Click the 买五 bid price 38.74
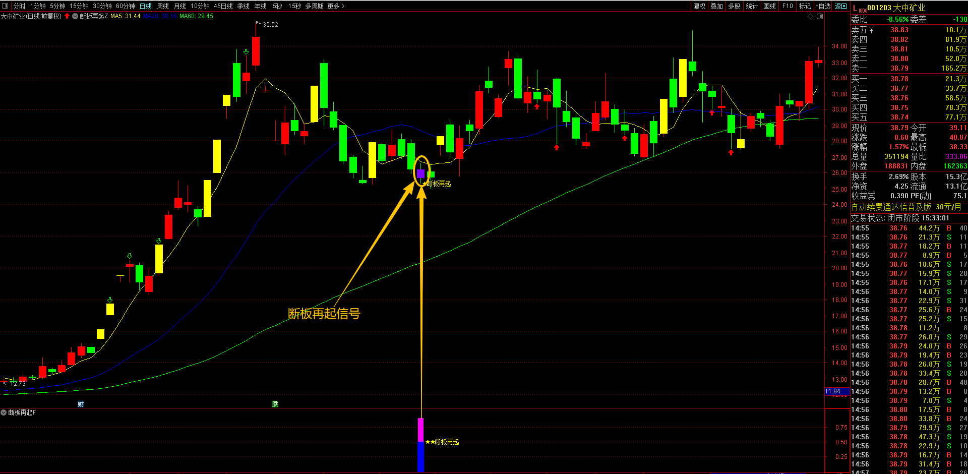Viewport: 968px width, 474px height. pos(899,117)
